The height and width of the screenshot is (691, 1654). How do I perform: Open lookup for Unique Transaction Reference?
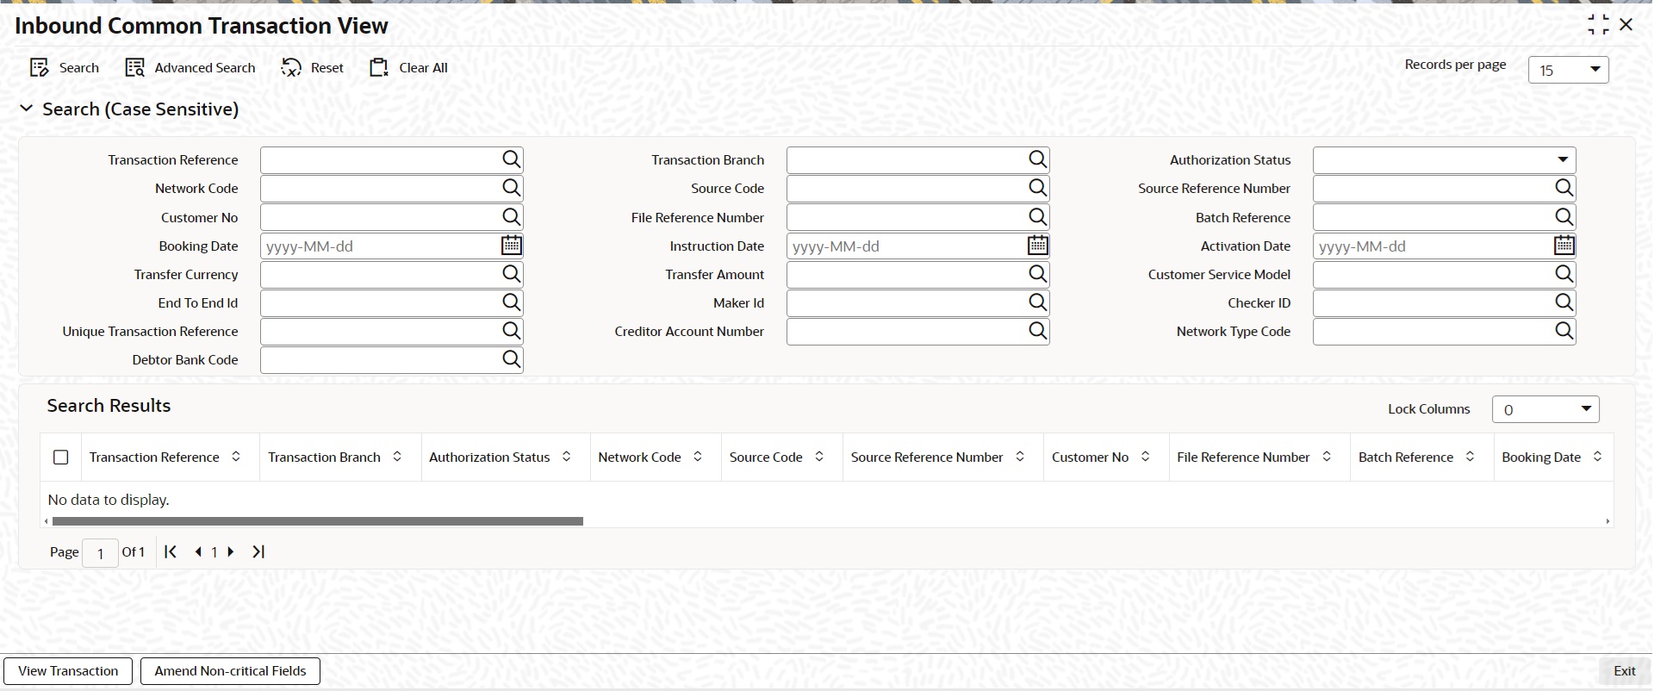[x=512, y=331]
